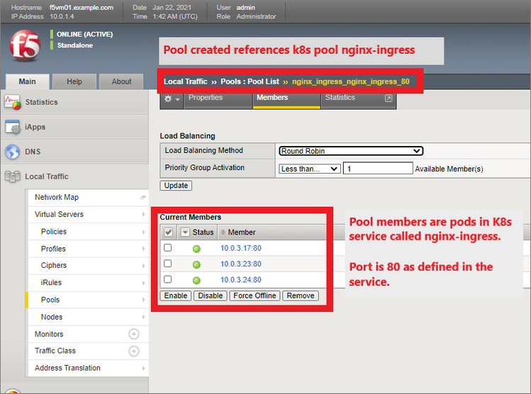The image size is (531, 394).
Task: Click the Network Map pop-out icon
Action: coord(143,197)
